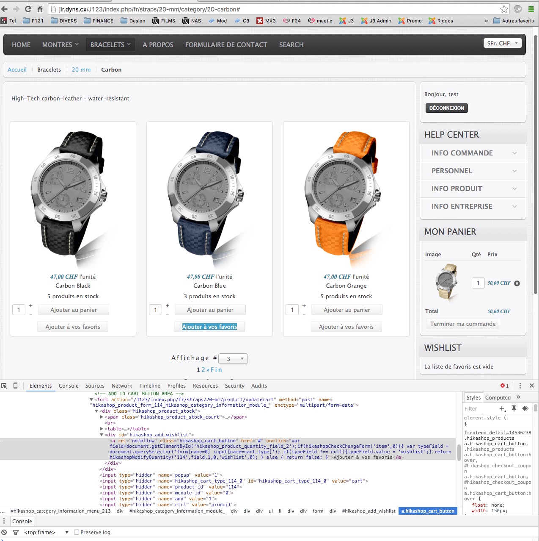Click the clear console icon
Screen dimensions: 539x541
point(4,532)
